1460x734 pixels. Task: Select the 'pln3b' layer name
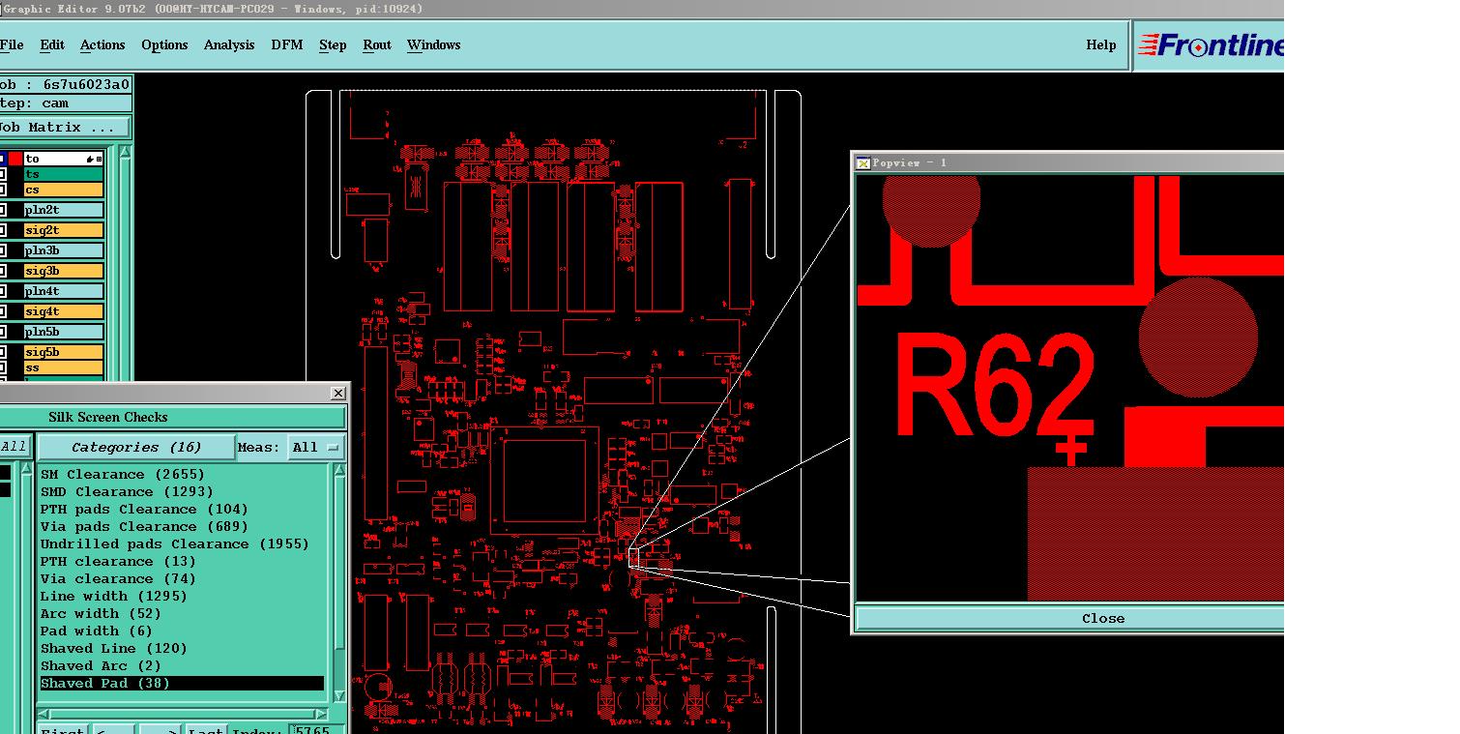64,250
